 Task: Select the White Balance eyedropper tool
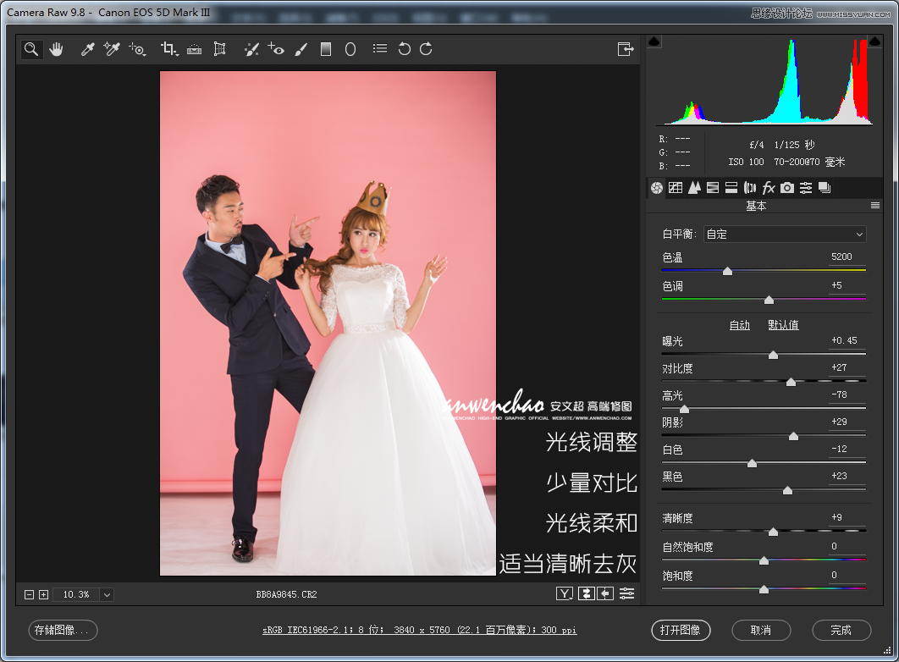86,48
